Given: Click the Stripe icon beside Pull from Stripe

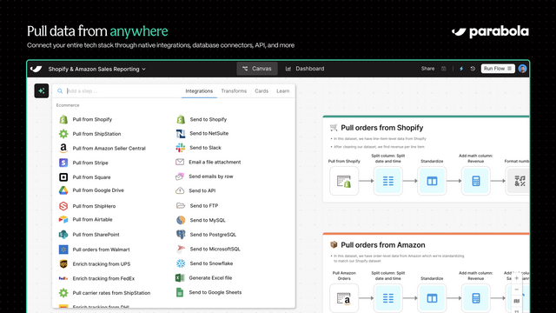Looking at the screenshot, I should pyautogui.click(x=63, y=163).
